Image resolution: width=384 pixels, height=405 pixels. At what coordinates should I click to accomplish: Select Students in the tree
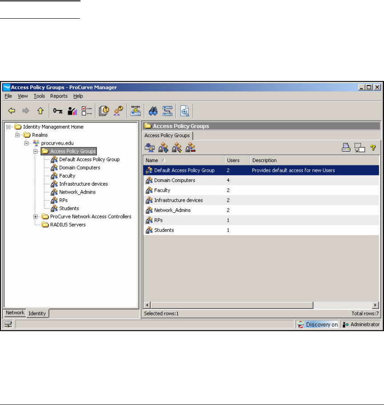(69, 208)
